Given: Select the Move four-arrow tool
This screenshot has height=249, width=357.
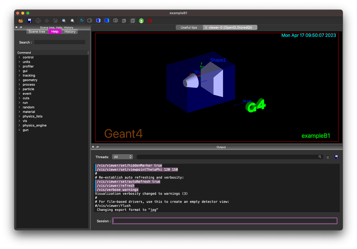Looking at the screenshot, I should pyautogui.click(x=47, y=21).
